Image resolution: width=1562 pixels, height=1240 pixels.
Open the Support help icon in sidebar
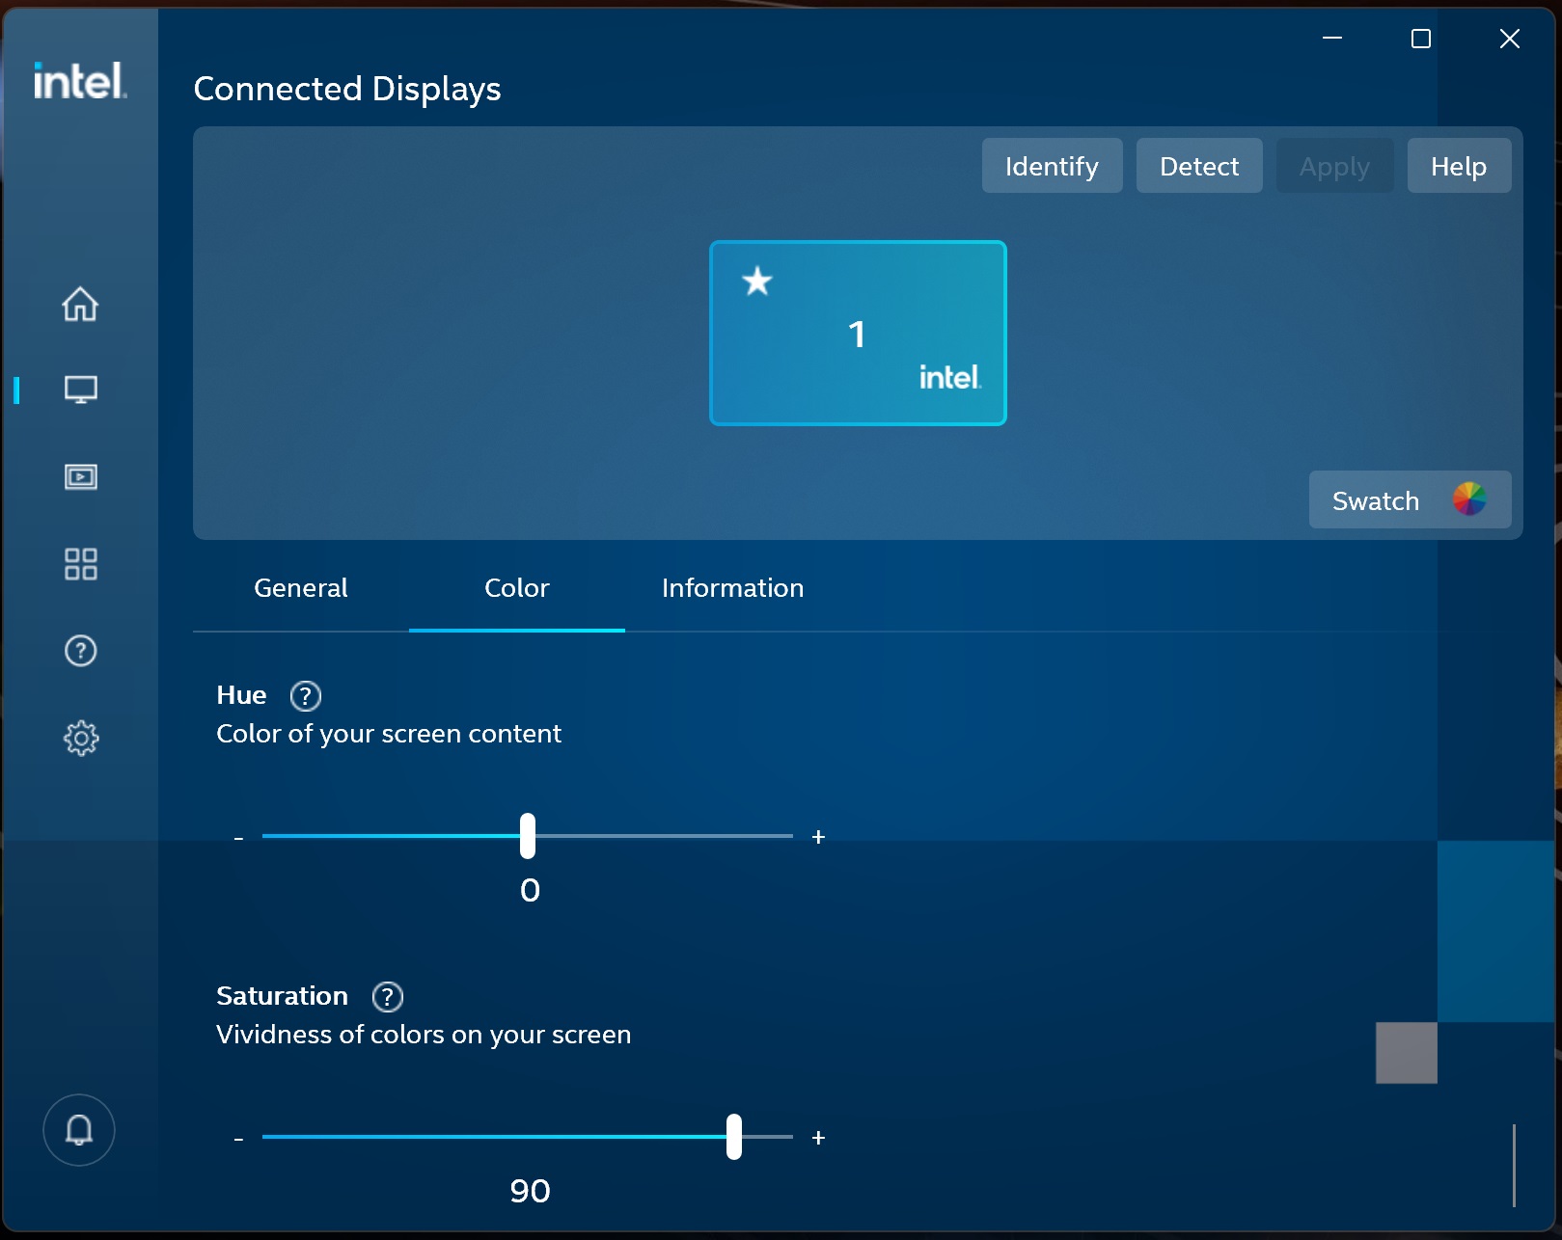click(80, 651)
